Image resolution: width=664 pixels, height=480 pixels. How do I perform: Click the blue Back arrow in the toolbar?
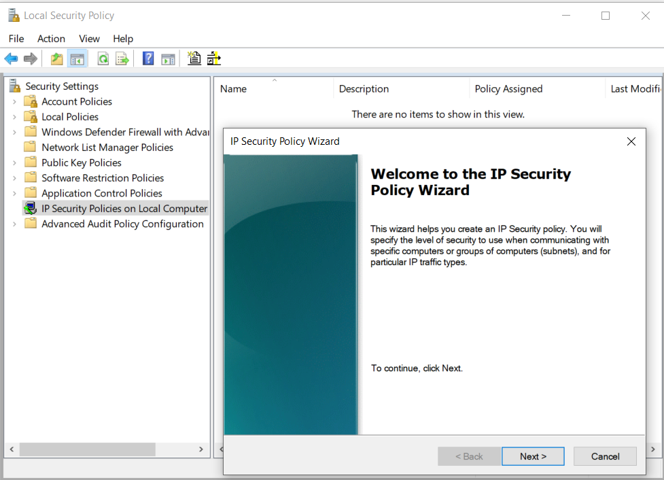tap(11, 58)
